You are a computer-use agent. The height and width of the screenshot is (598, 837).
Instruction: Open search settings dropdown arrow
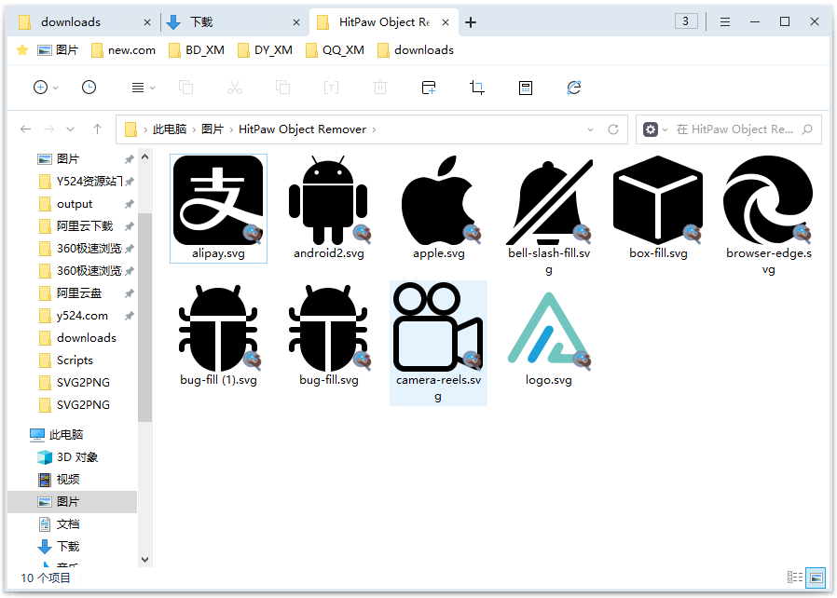(665, 129)
